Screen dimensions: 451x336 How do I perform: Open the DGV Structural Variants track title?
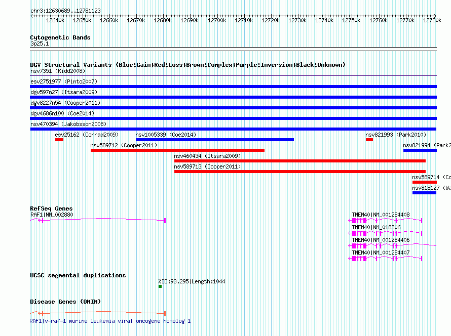pos(187,65)
